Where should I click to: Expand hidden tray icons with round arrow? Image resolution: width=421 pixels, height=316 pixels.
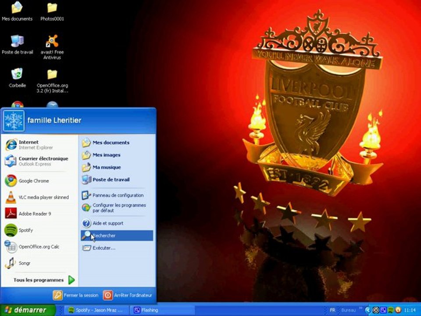click(x=367, y=310)
